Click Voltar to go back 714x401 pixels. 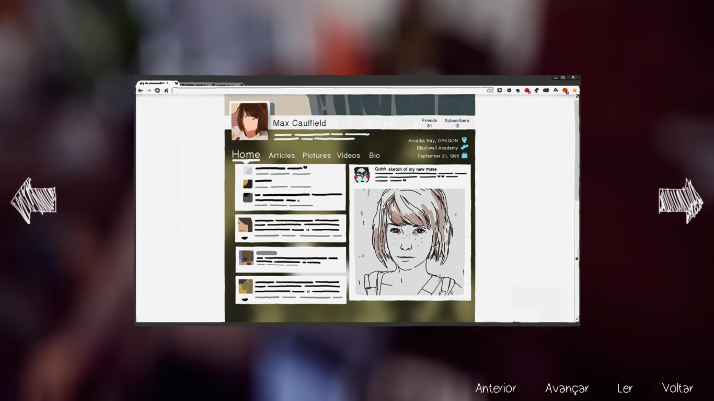coord(677,388)
